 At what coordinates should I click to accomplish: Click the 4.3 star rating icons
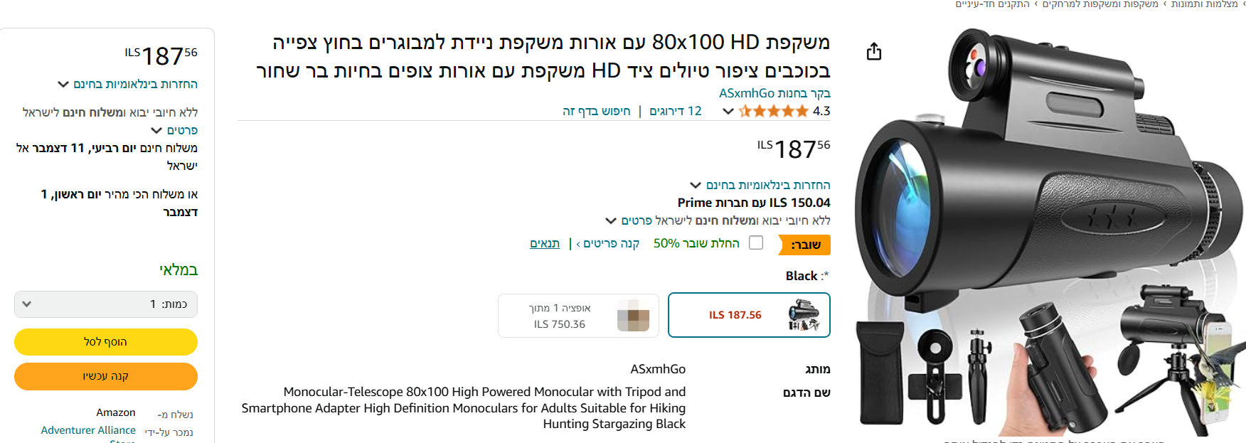click(774, 111)
